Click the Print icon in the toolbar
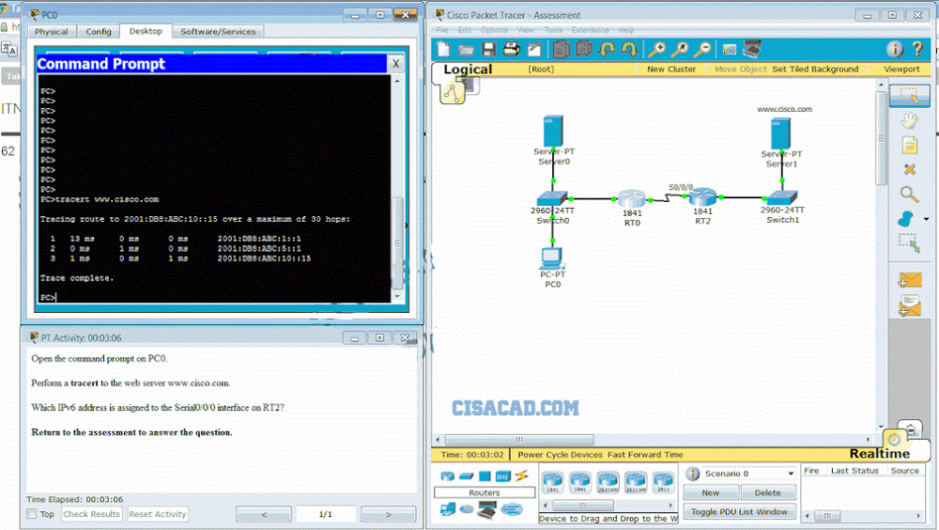 coord(512,50)
